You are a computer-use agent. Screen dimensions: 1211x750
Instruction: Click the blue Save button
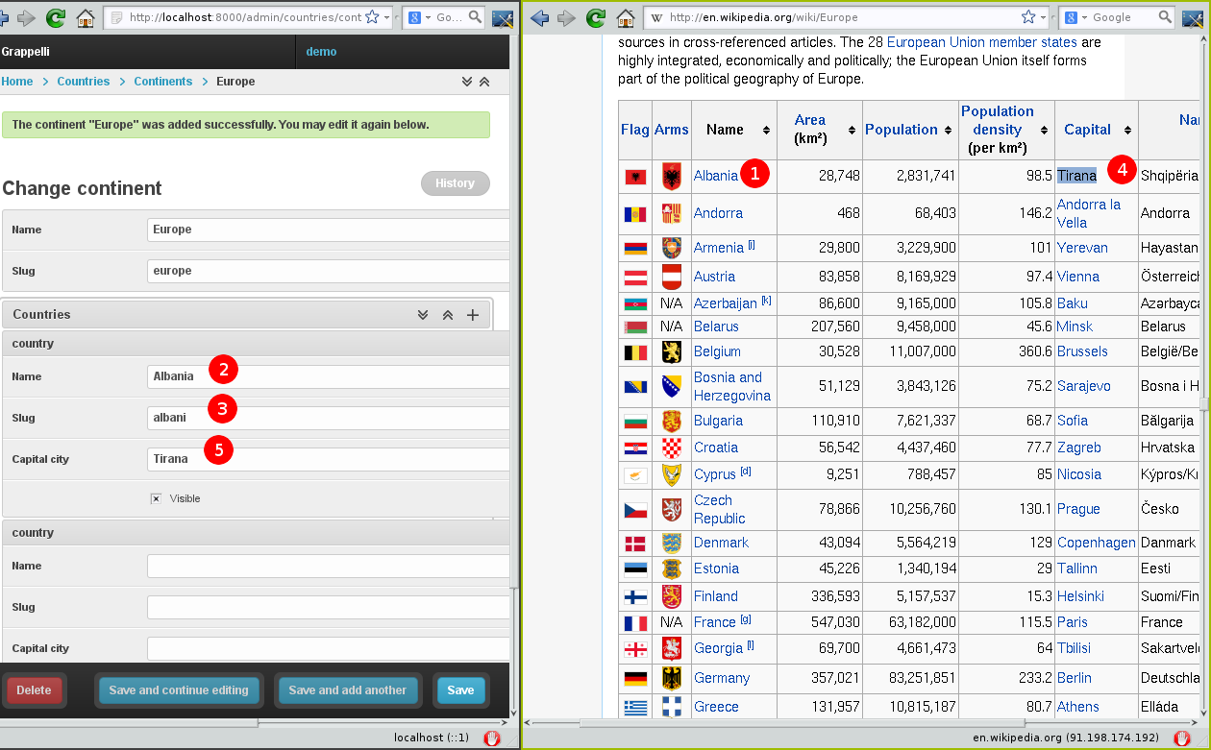pos(460,690)
